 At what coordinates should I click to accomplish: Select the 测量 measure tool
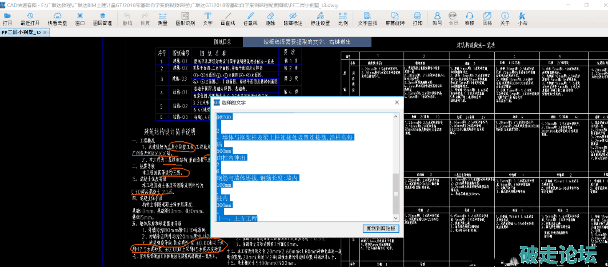coord(162,17)
